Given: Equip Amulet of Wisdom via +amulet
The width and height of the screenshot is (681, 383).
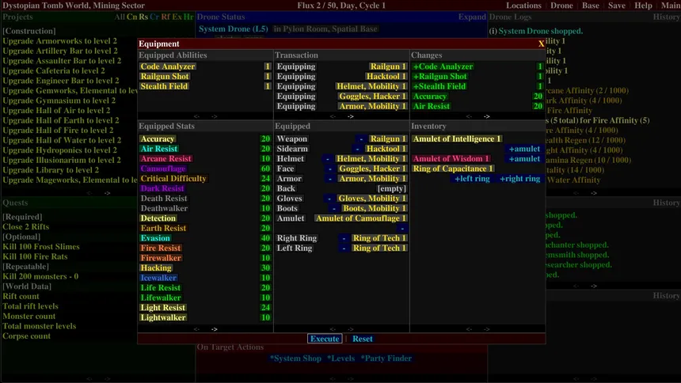Looking at the screenshot, I should pyautogui.click(x=524, y=159).
